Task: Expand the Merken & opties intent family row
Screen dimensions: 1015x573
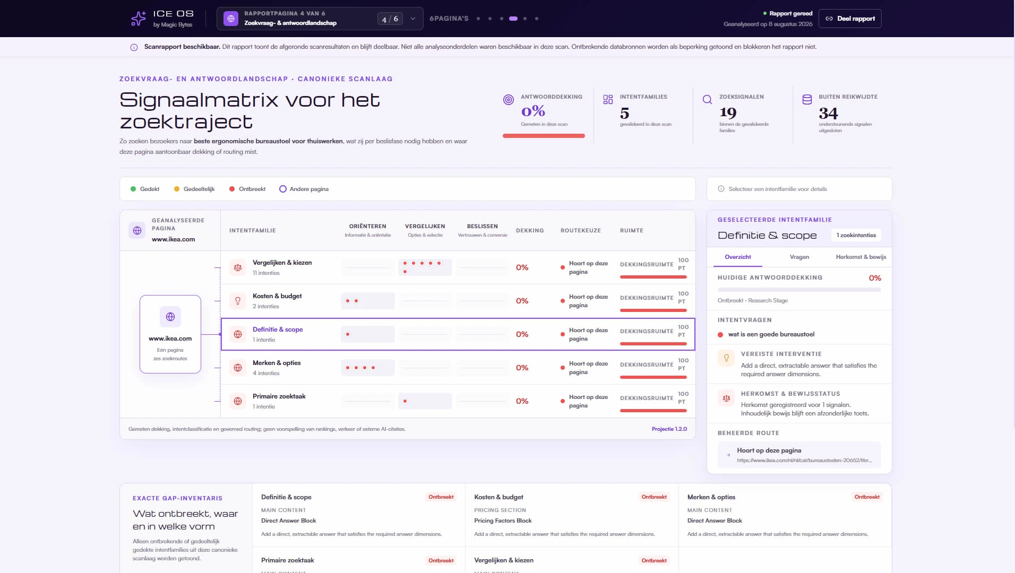Action: pos(458,368)
